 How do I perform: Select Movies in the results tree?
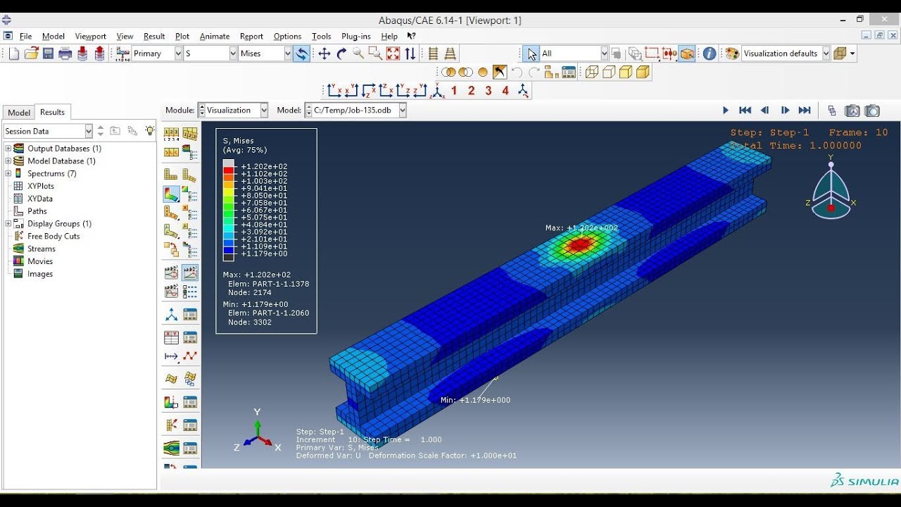click(40, 261)
